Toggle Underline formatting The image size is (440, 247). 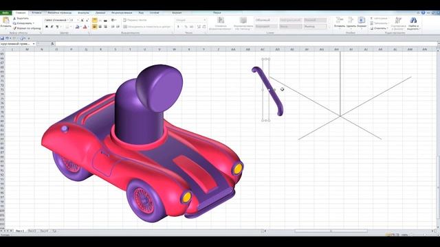click(57, 27)
